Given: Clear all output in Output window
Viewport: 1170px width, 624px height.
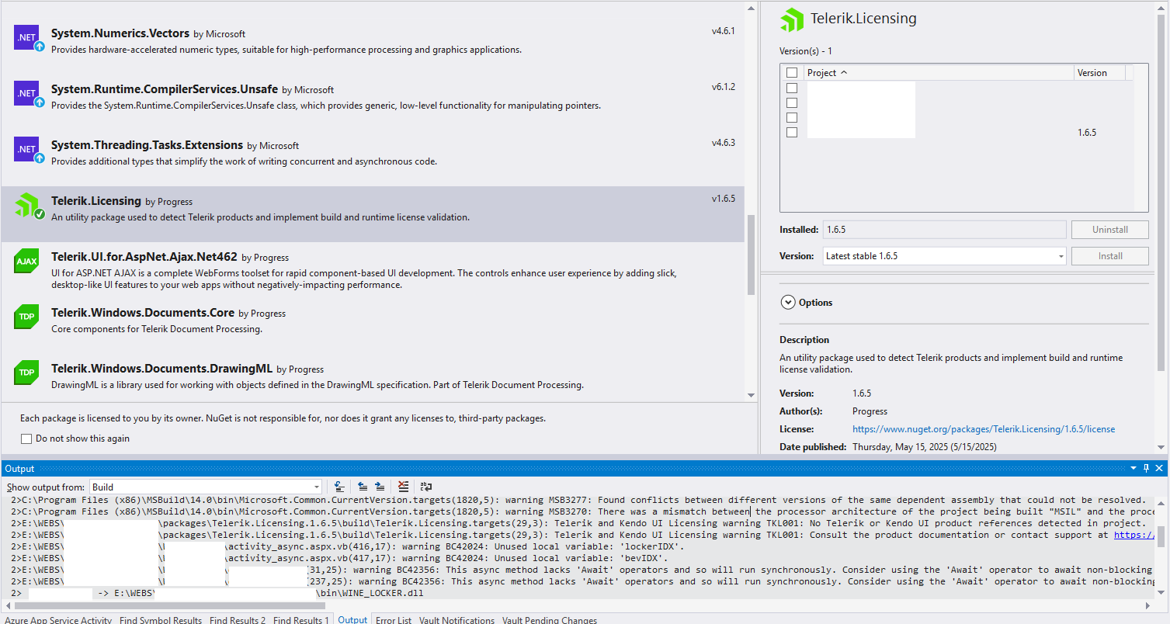Looking at the screenshot, I should point(403,487).
